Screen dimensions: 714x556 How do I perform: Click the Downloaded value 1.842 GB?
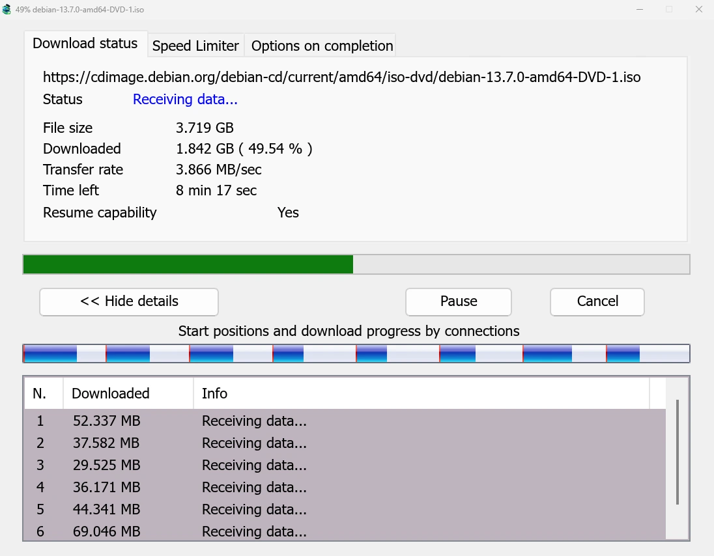click(244, 149)
